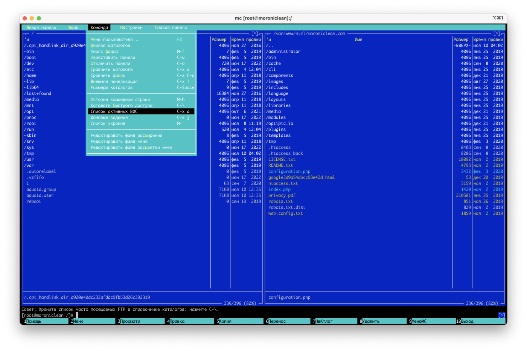Sort right panel by Время правки header
This screenshot has width=527, height=351.
(x=488, y=40)
